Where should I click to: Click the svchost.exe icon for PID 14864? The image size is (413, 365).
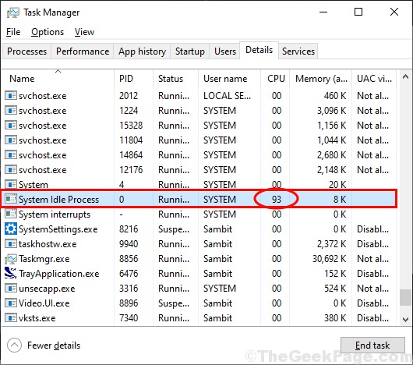click(11, 155)
